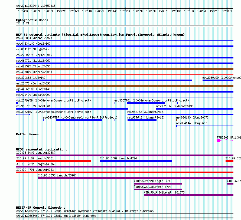Click %ID:98.6656|Length:55980 label

[57, 175]
